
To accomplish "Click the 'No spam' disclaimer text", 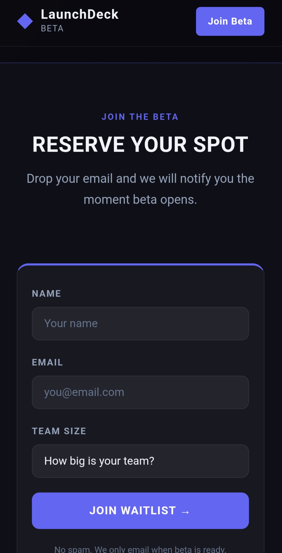I will point(140,549).
